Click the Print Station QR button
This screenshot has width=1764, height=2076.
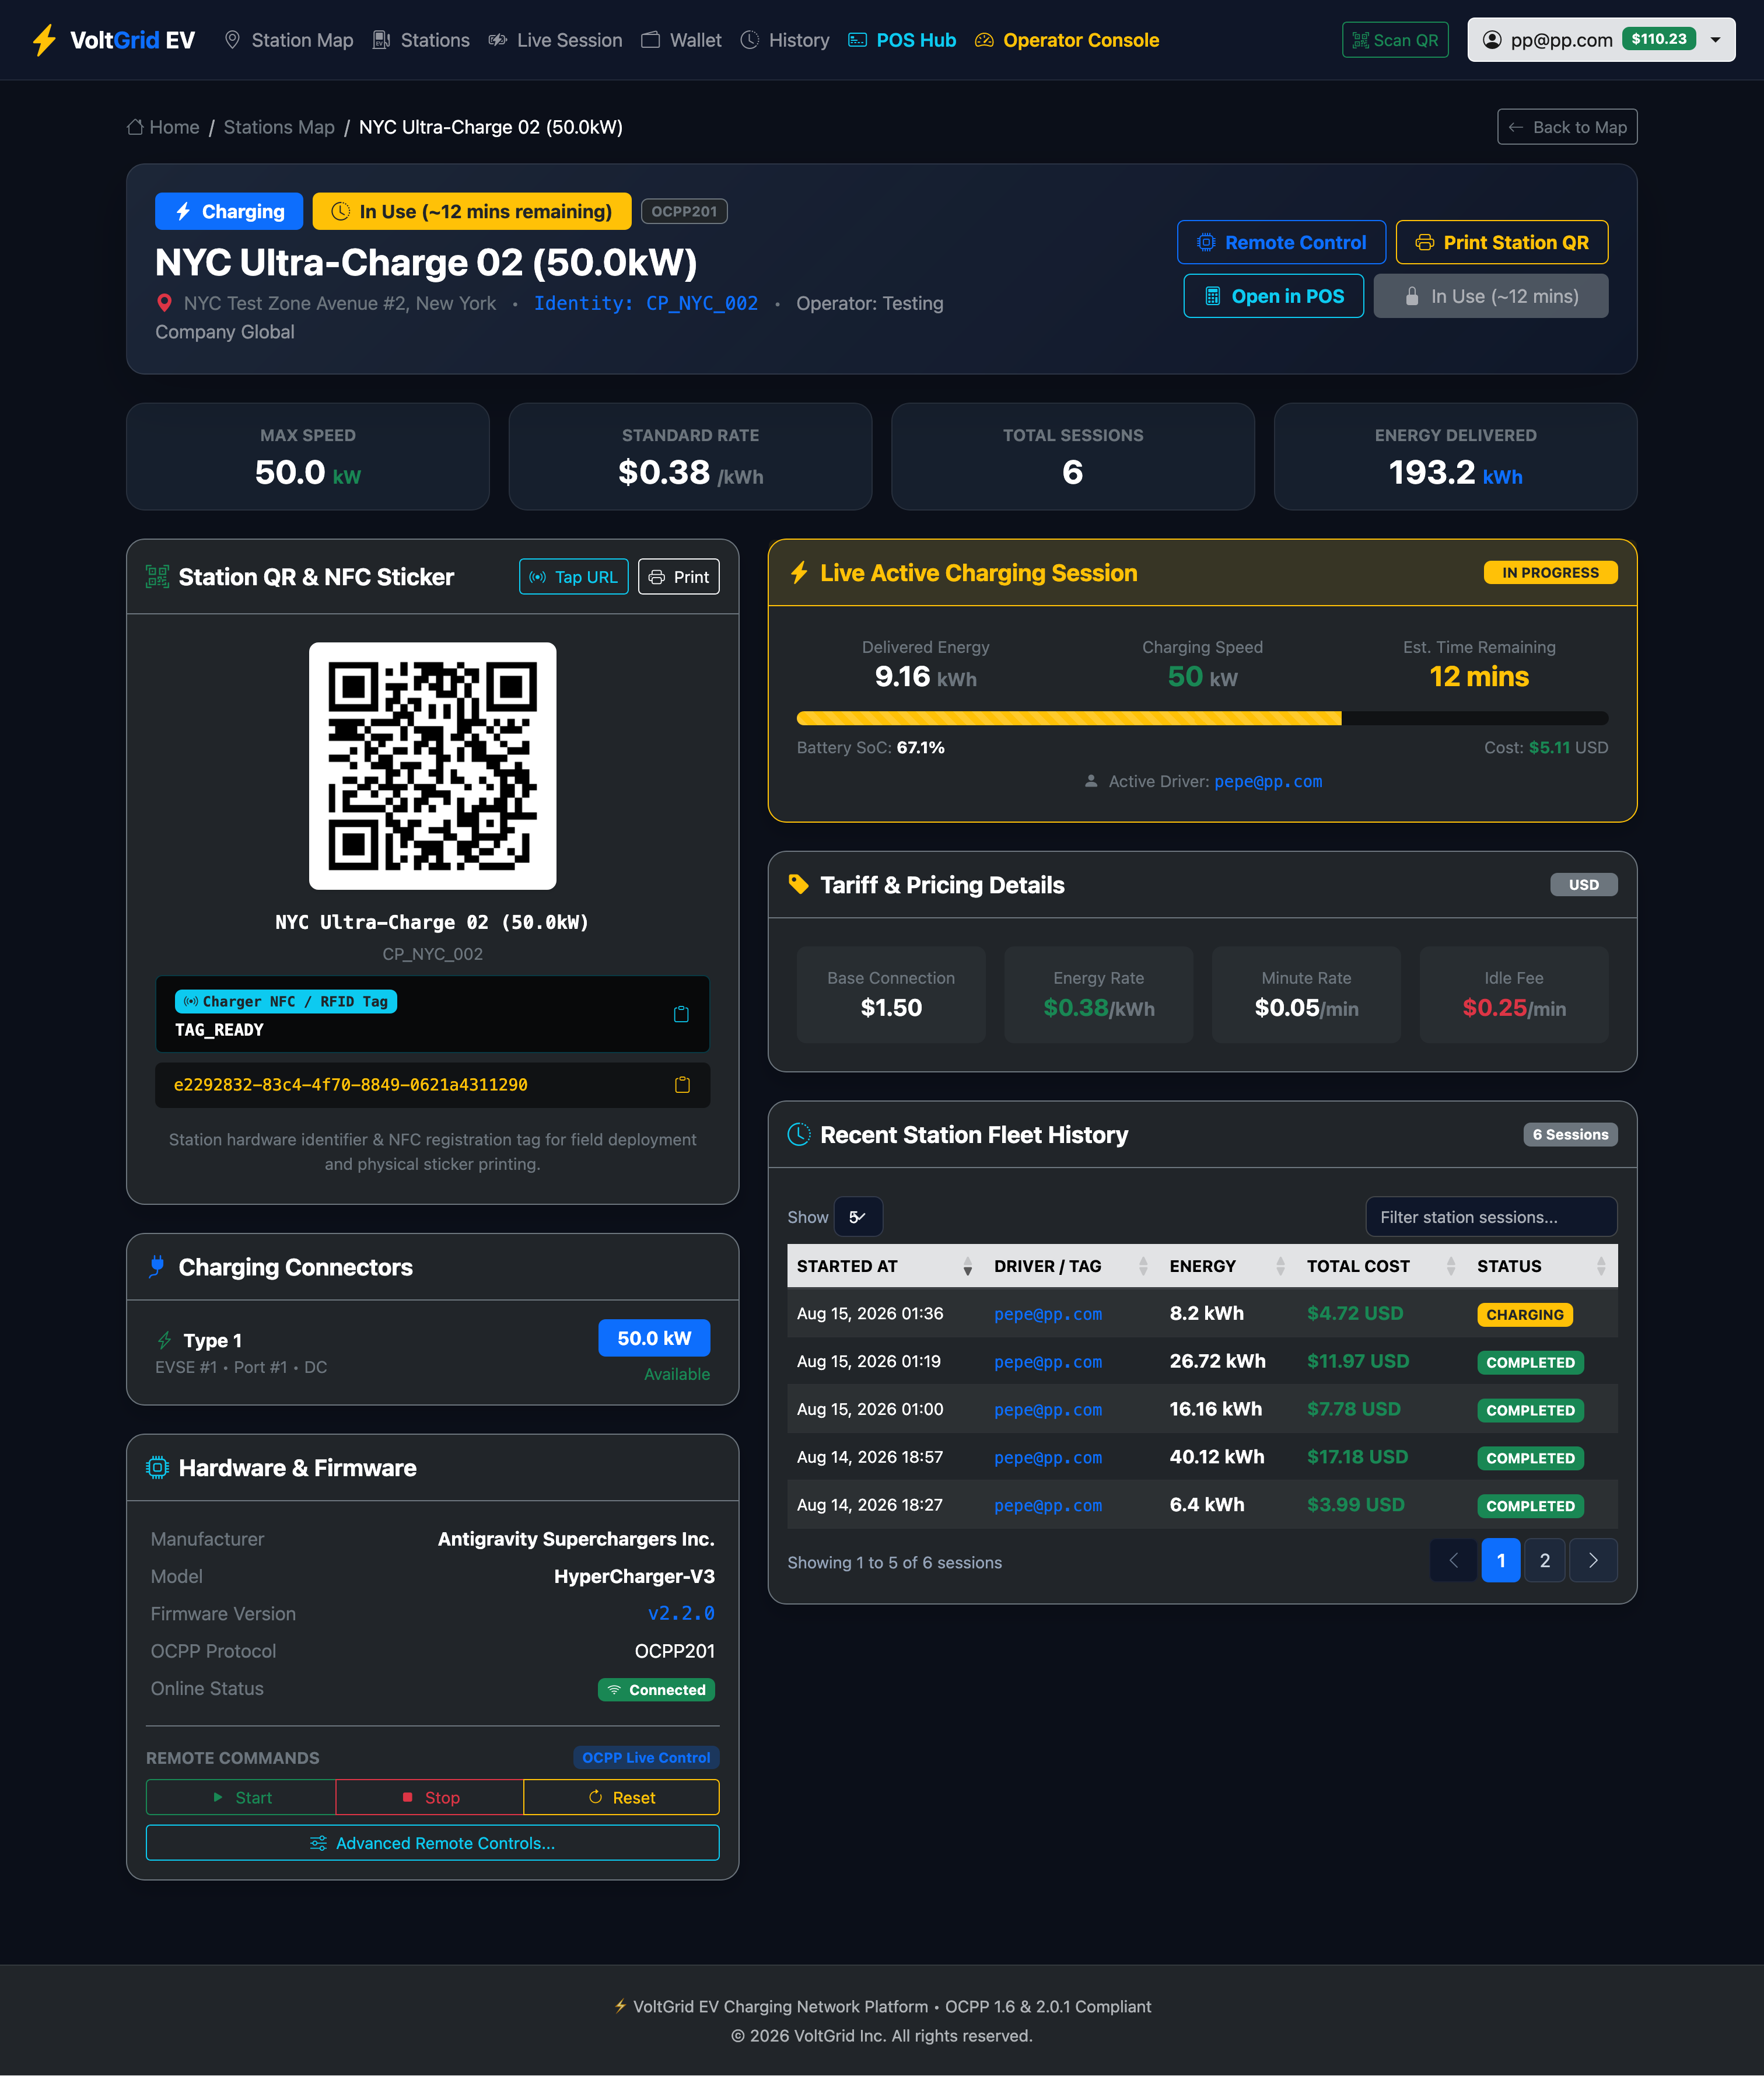click(x=1502, y=242)
